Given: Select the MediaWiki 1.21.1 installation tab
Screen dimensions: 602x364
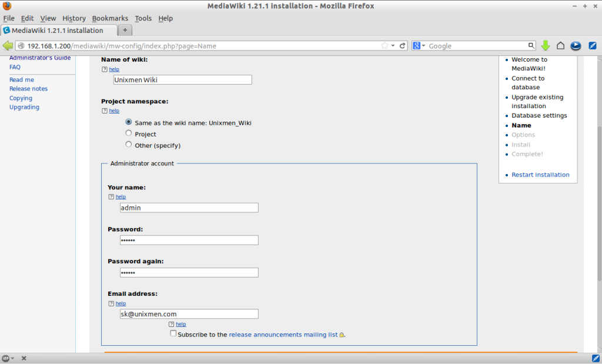Looking at the screenshot, I should pyautogui.click(x=59, y=31).
